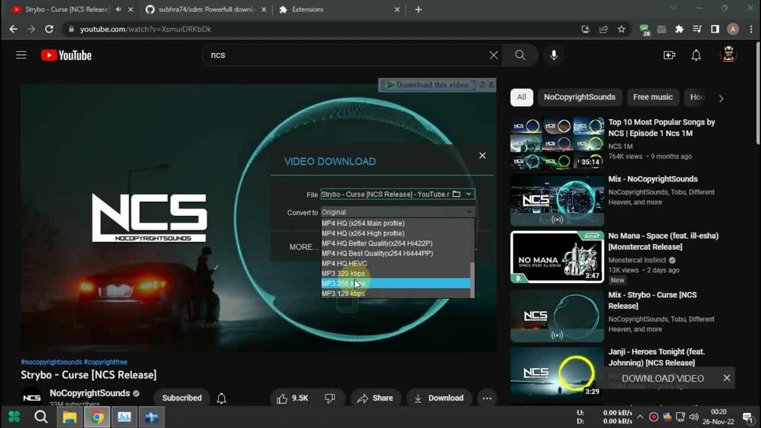Clear the ncs search text
Image resolution: width=761 pixels, height=428 pixels.
tap(493, 55)
